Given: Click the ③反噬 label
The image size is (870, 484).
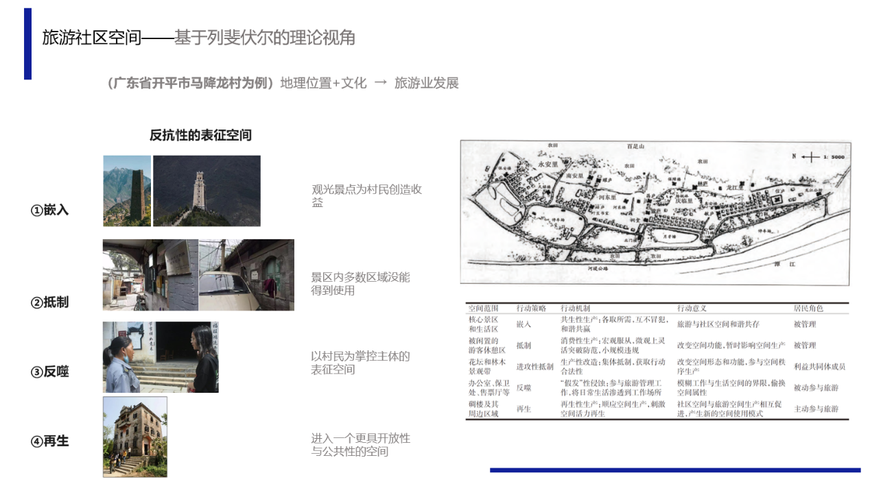Looking at the screenshot, I should coord(50,372).
